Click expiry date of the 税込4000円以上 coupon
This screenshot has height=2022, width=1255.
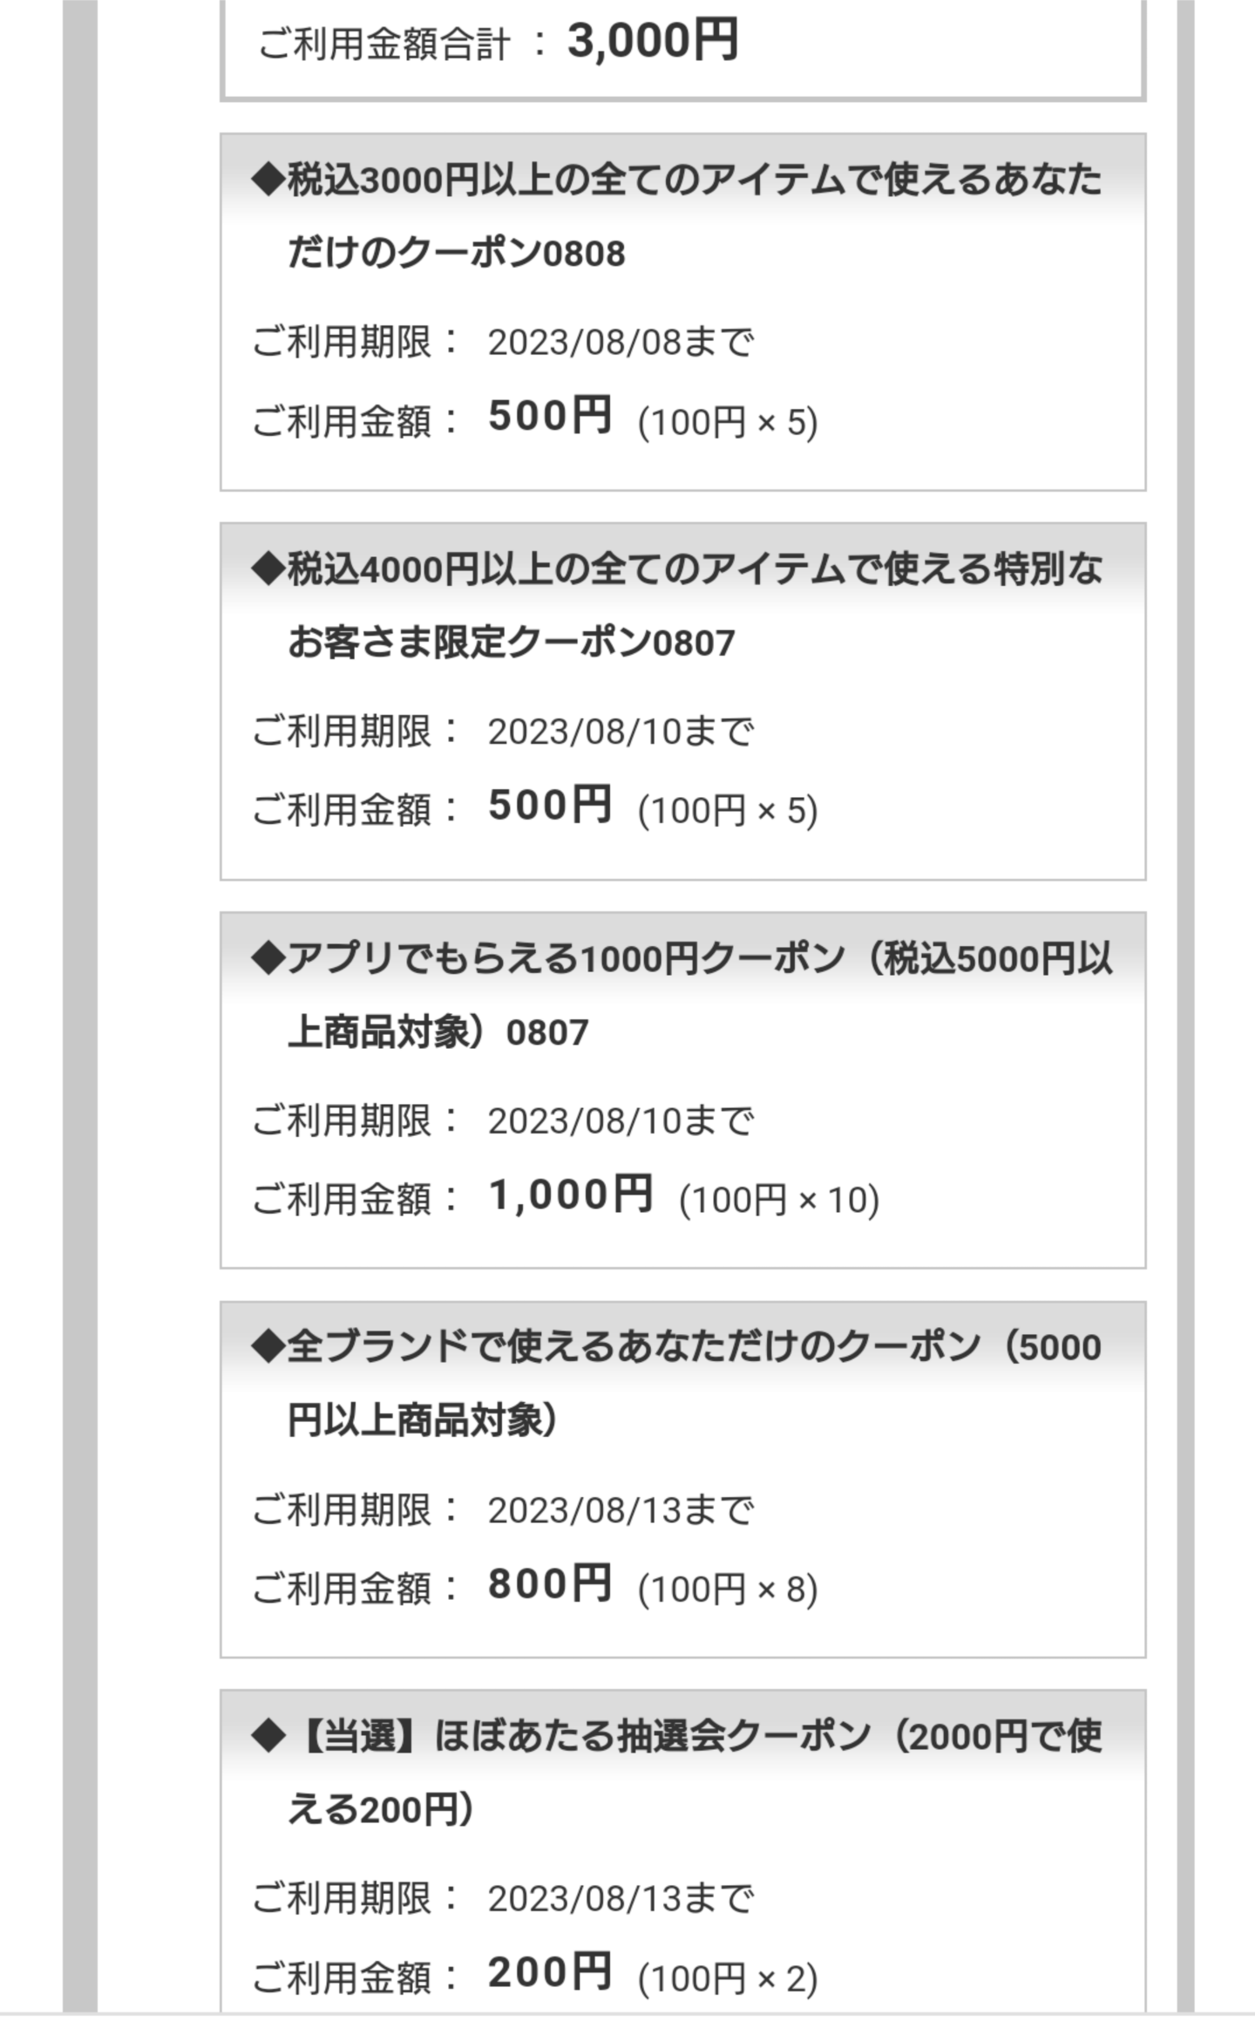pos(620,732)
